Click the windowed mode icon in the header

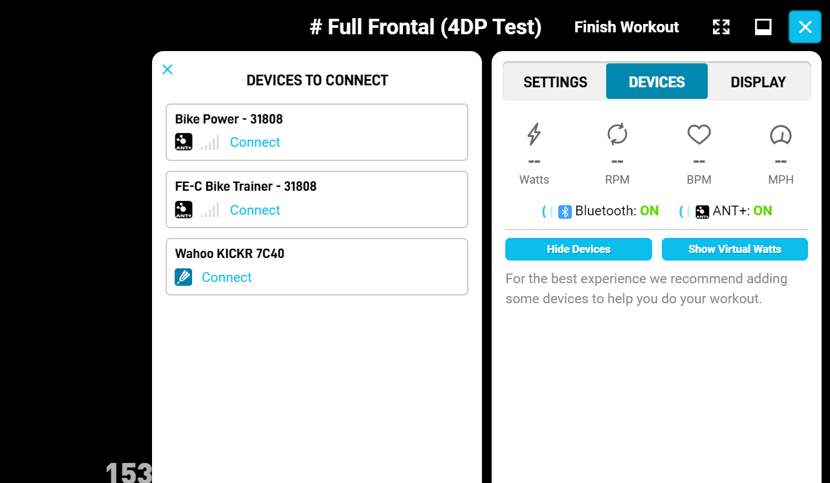(x=763, y=27)
